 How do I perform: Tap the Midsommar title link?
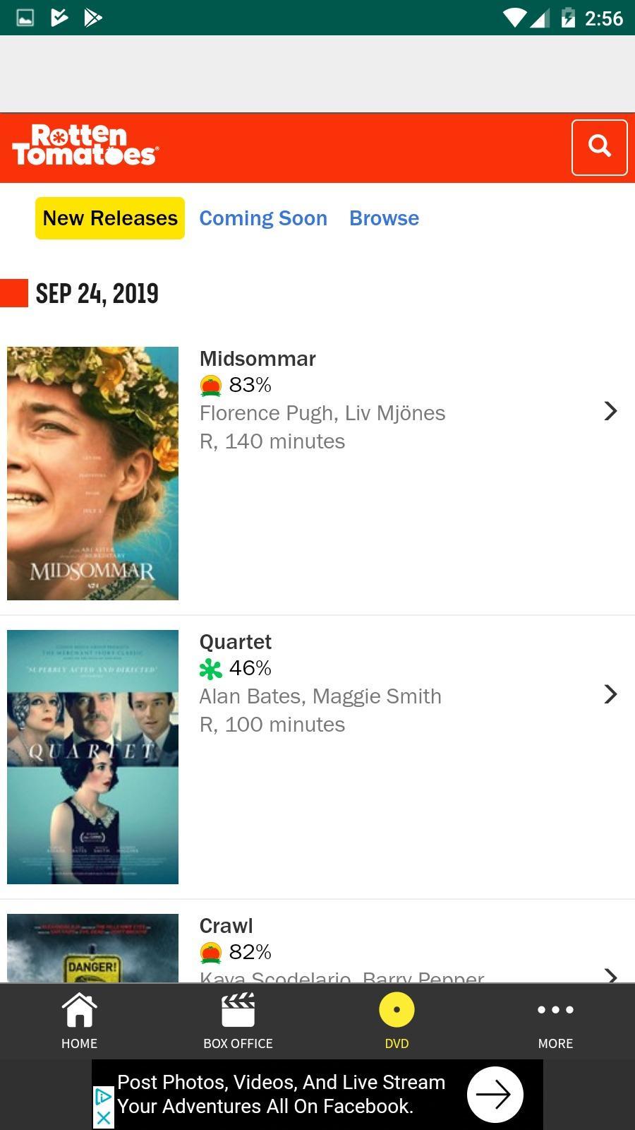258,359
